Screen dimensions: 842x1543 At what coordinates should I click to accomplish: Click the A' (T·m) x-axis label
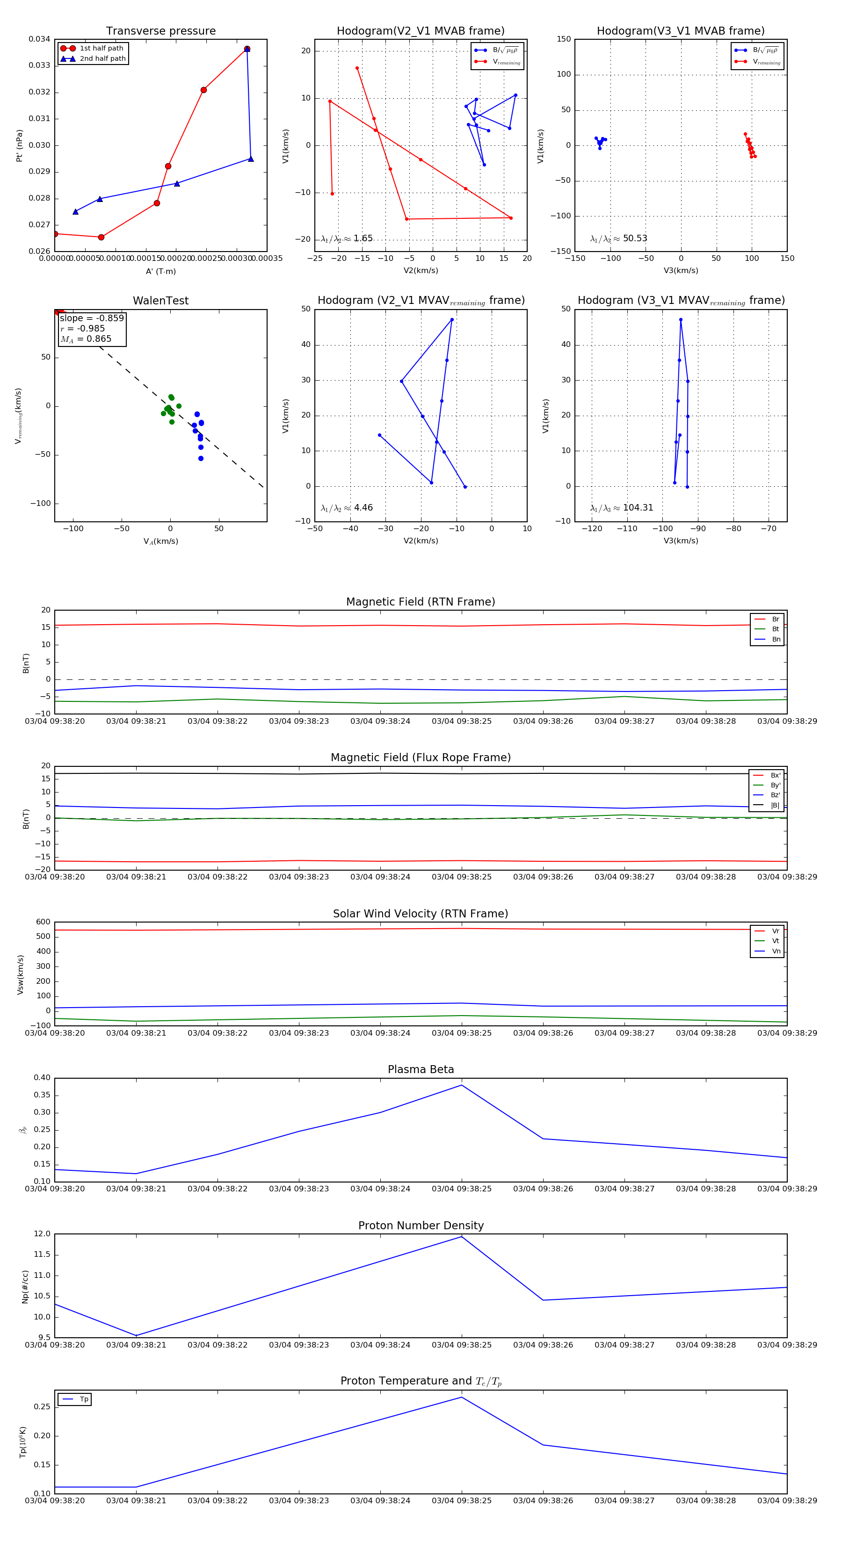[x=160, y=271]
